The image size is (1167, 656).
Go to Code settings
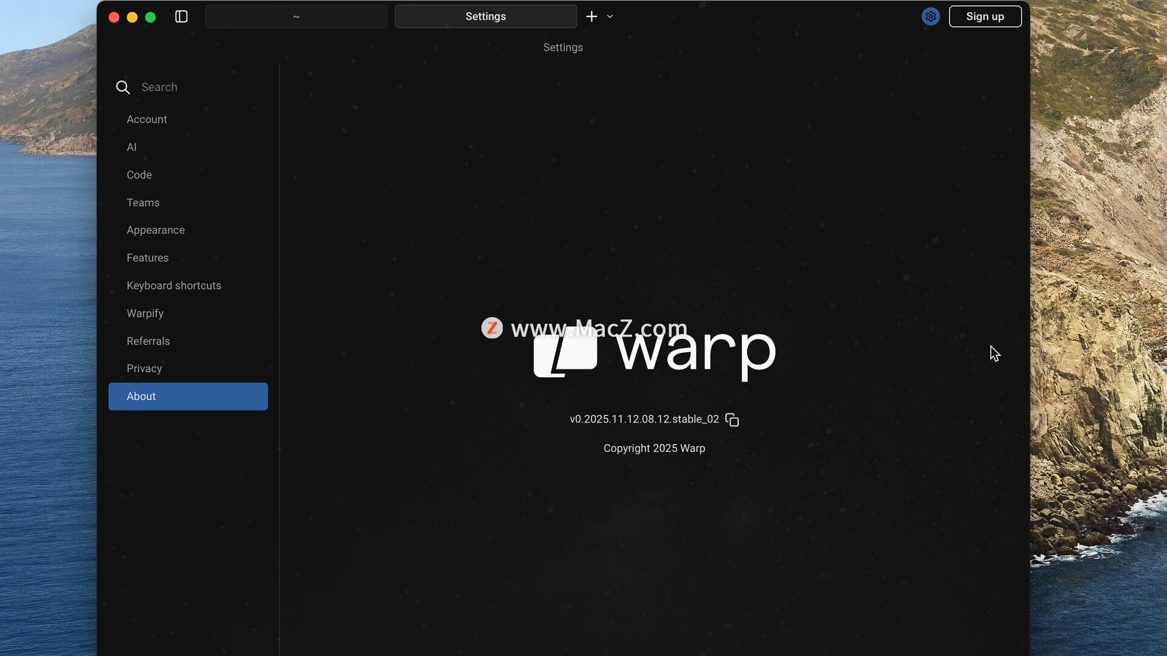tap(139, 175)
